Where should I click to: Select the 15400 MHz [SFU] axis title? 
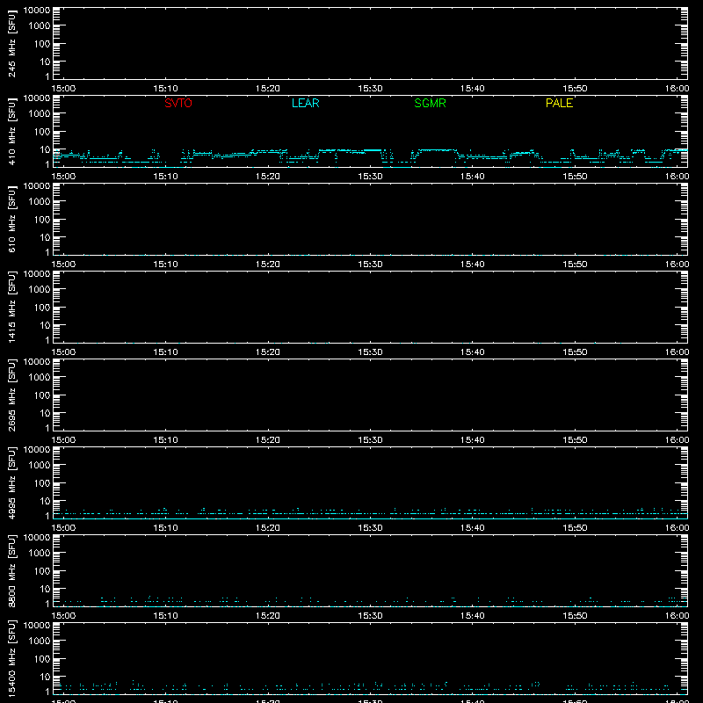11,658
